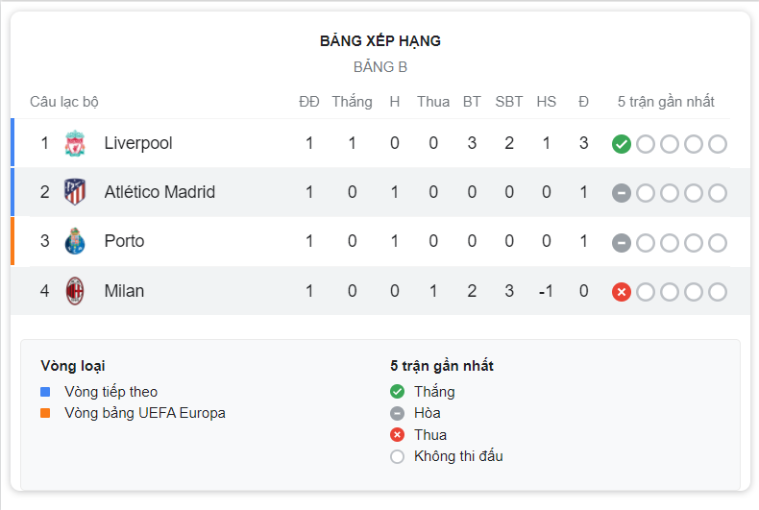Click Atlético Madrid's gray draw icon
This screenshot has height=510, width=759.
pyautogui.click(x=622, y=193)
